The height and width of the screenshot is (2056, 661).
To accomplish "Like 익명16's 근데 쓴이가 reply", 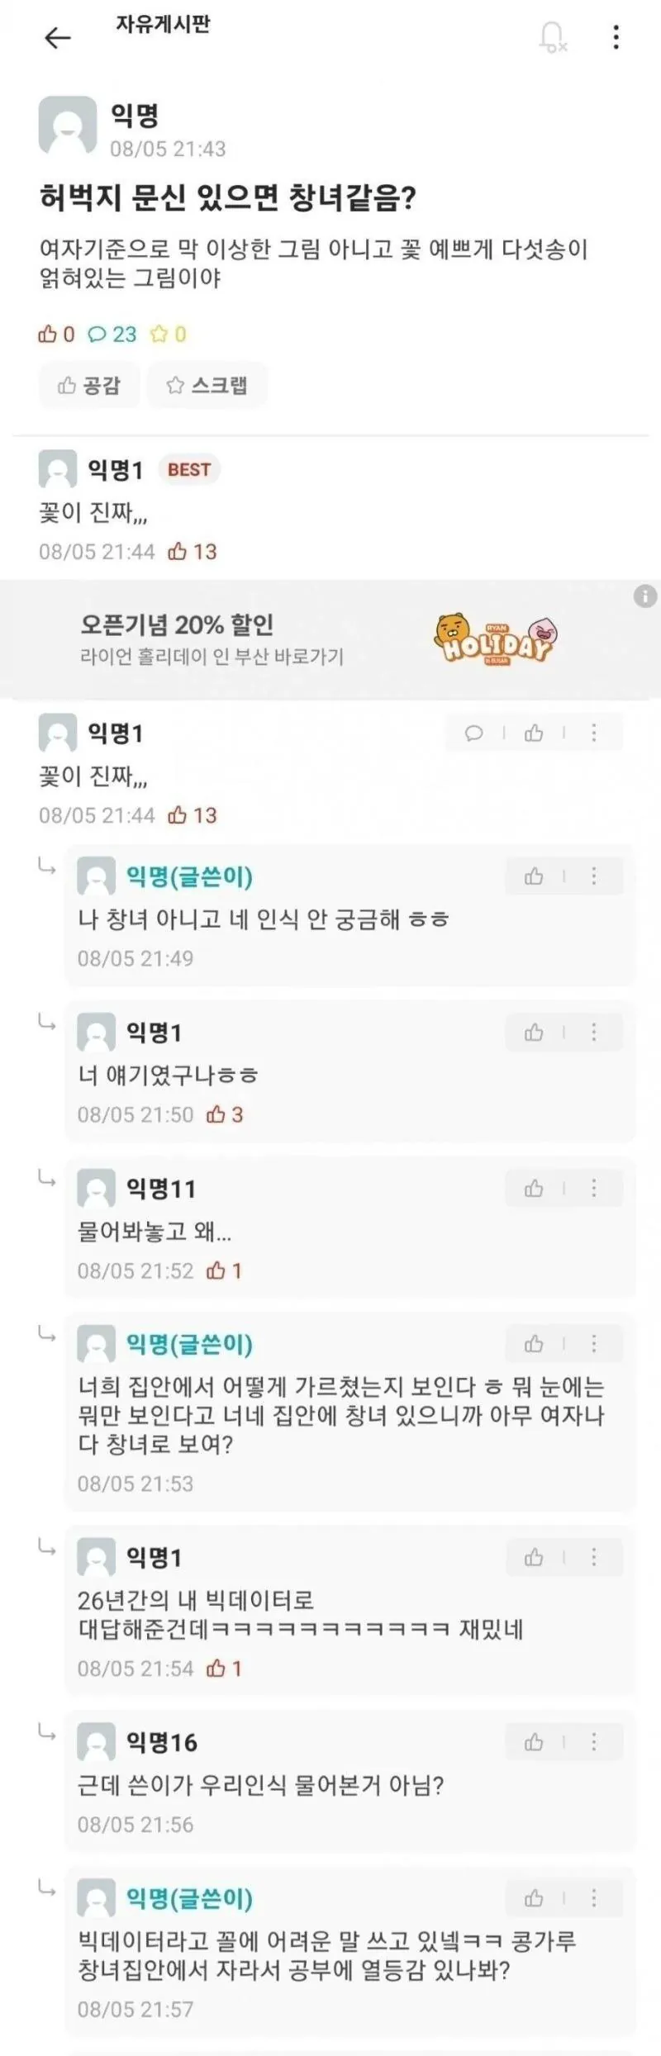I will coord(534,1742).
